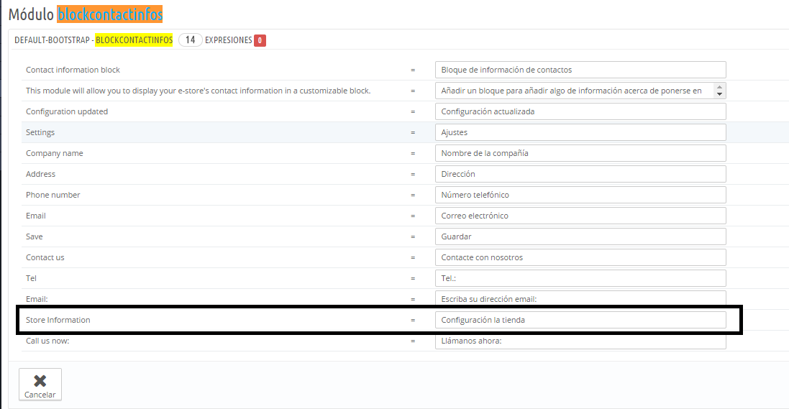Image resolution: width=789 pixels, height=409 pixels.
Task: Edit the 'Escriba su dirección email:' field
Action: (x=580, y=298)
